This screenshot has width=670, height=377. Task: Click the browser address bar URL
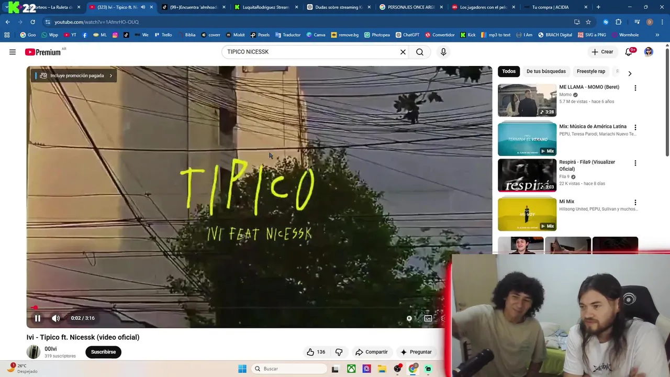coord(97,22)
